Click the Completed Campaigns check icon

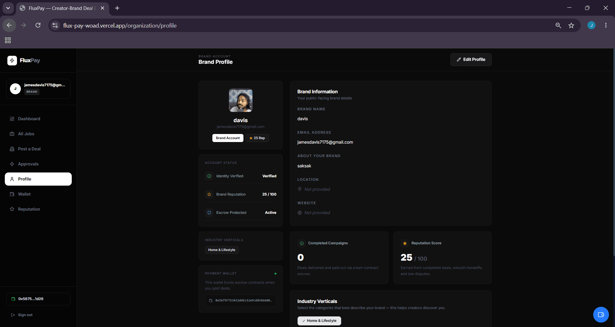[301, 243]
